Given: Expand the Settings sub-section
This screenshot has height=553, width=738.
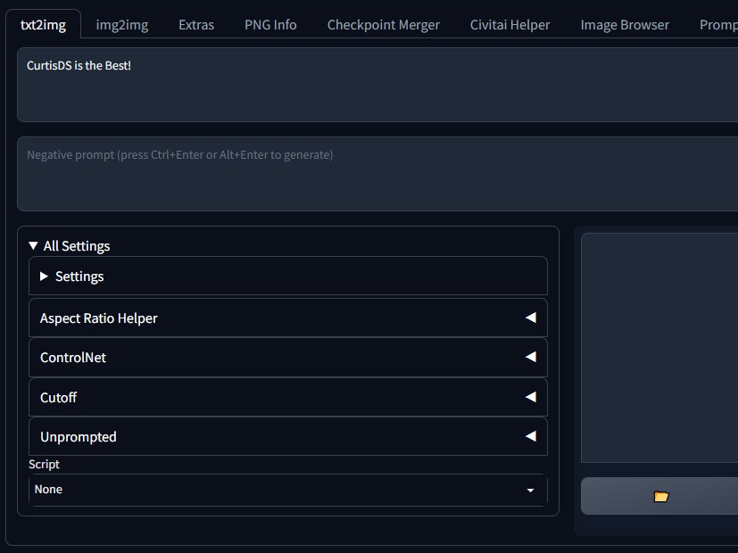Looking at the screenshot, I should coord(288,276).
